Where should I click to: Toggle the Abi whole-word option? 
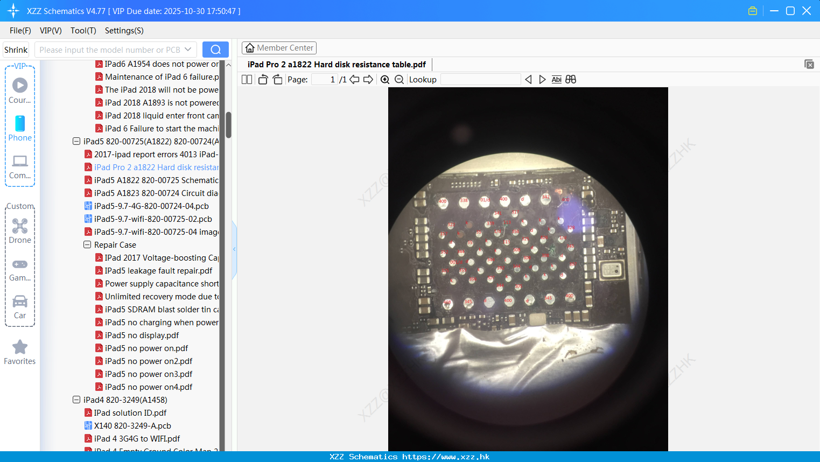click(556, 79)
